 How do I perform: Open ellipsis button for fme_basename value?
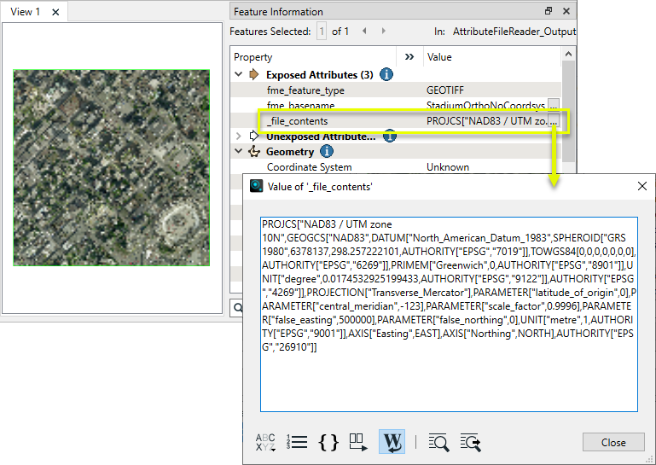554,106
